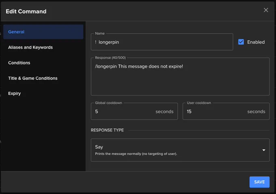Screen dimensions: 276x194
Task: Edit the Global cooldown field
Action: click(134, 111)
